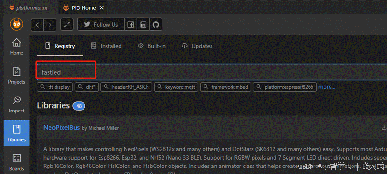
Task: Click the NeoPixelBus library description text
Action: click(x=215, y=160)
